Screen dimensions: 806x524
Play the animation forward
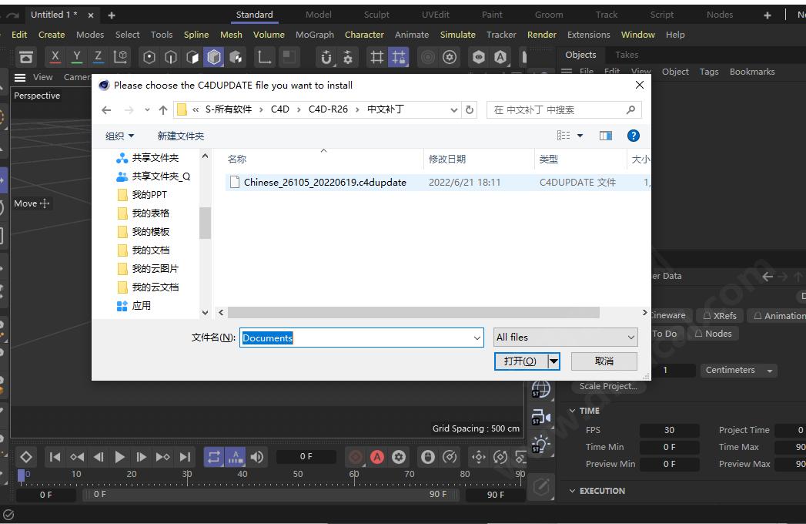coord(120,456)
